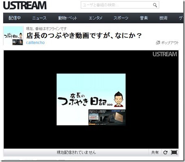Go to the エンタメ category tab
Screen dimensions: 185x162
point(95,18)
